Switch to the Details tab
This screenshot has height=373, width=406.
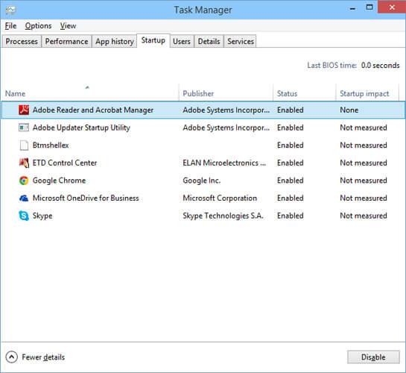click(209, 42)
